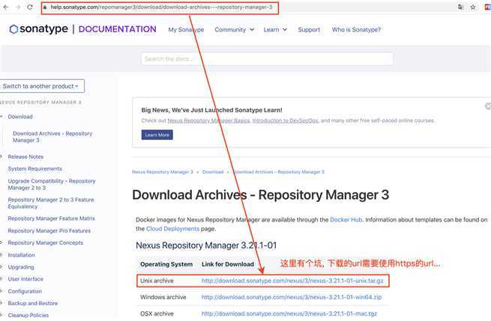Open Release Notes sidebar link
Screen dimensions: 491x321
pos(25,156)
